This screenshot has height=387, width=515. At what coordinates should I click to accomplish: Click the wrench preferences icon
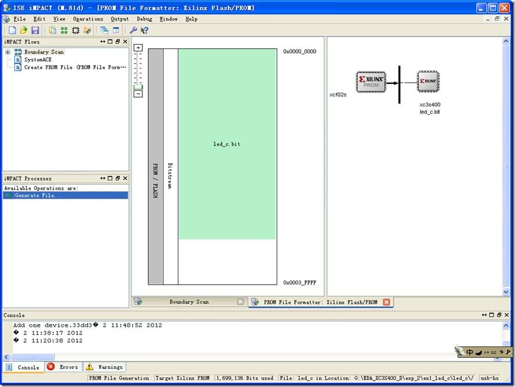click(x=133, y=30)
